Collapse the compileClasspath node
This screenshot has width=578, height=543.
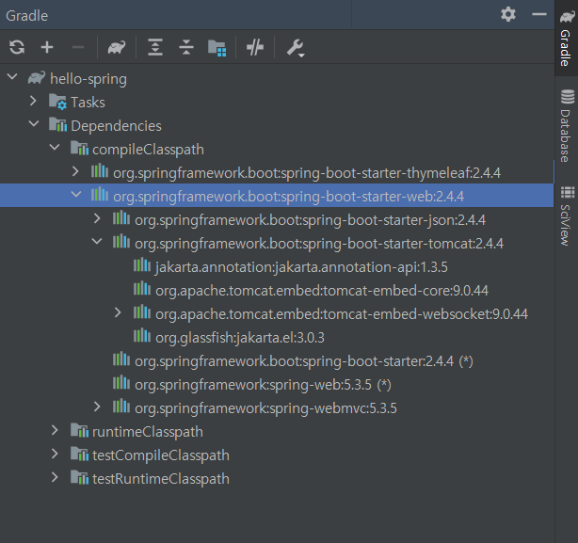55,148
